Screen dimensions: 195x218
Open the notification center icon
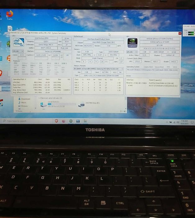(192, 122)
